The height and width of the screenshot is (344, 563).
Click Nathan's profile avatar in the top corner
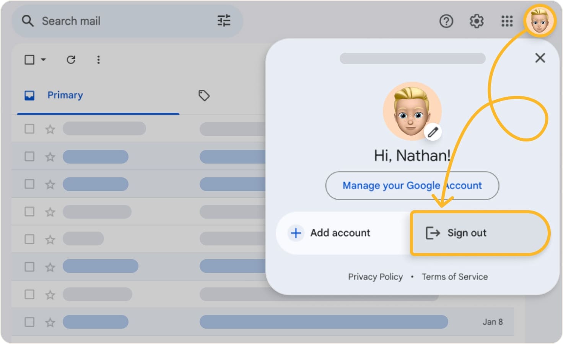(x=539, y=21)
